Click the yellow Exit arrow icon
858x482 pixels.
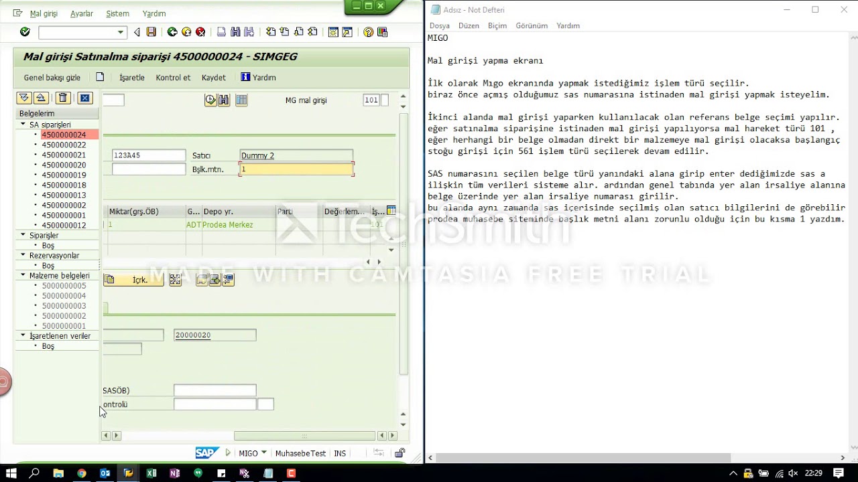[x=186, y=32]
